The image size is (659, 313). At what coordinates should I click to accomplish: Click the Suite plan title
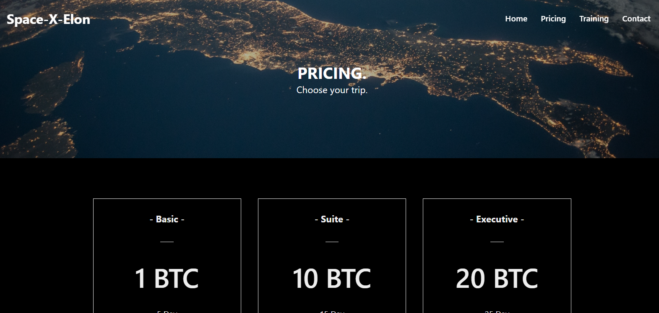click(x=332, y=219)
